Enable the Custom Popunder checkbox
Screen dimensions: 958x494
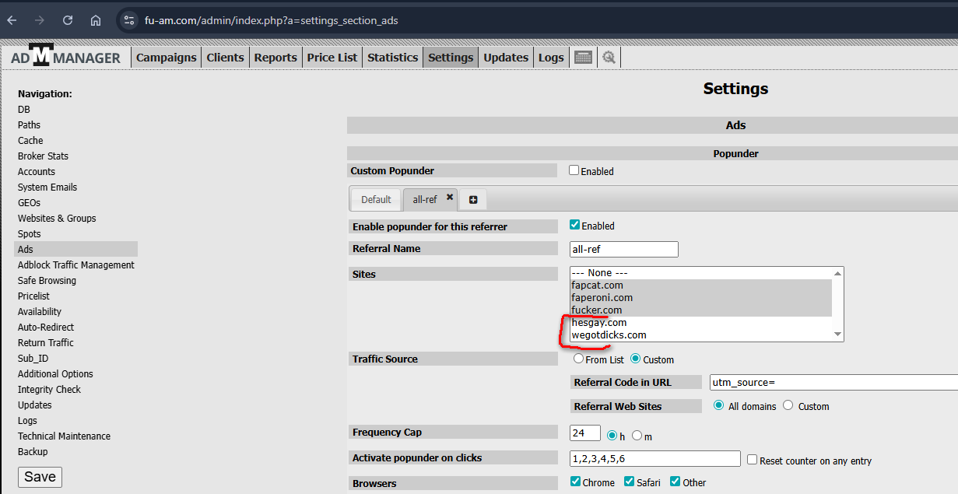coord(574,170)
